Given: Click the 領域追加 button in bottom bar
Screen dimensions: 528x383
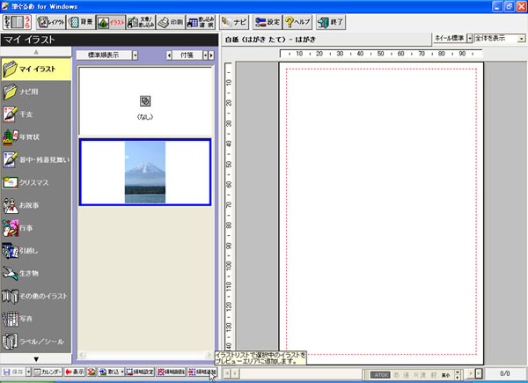Looking at the screenshot, I should [202, 372].
